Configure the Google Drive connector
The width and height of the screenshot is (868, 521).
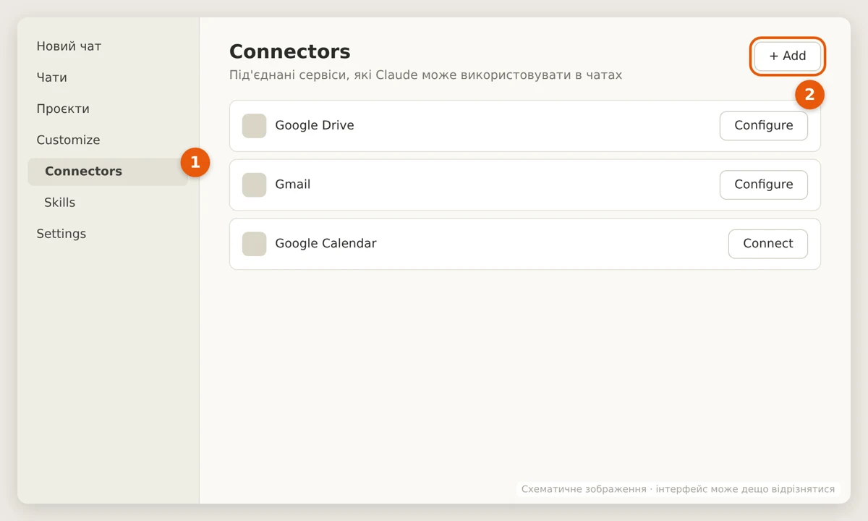(x=763, y=125)
